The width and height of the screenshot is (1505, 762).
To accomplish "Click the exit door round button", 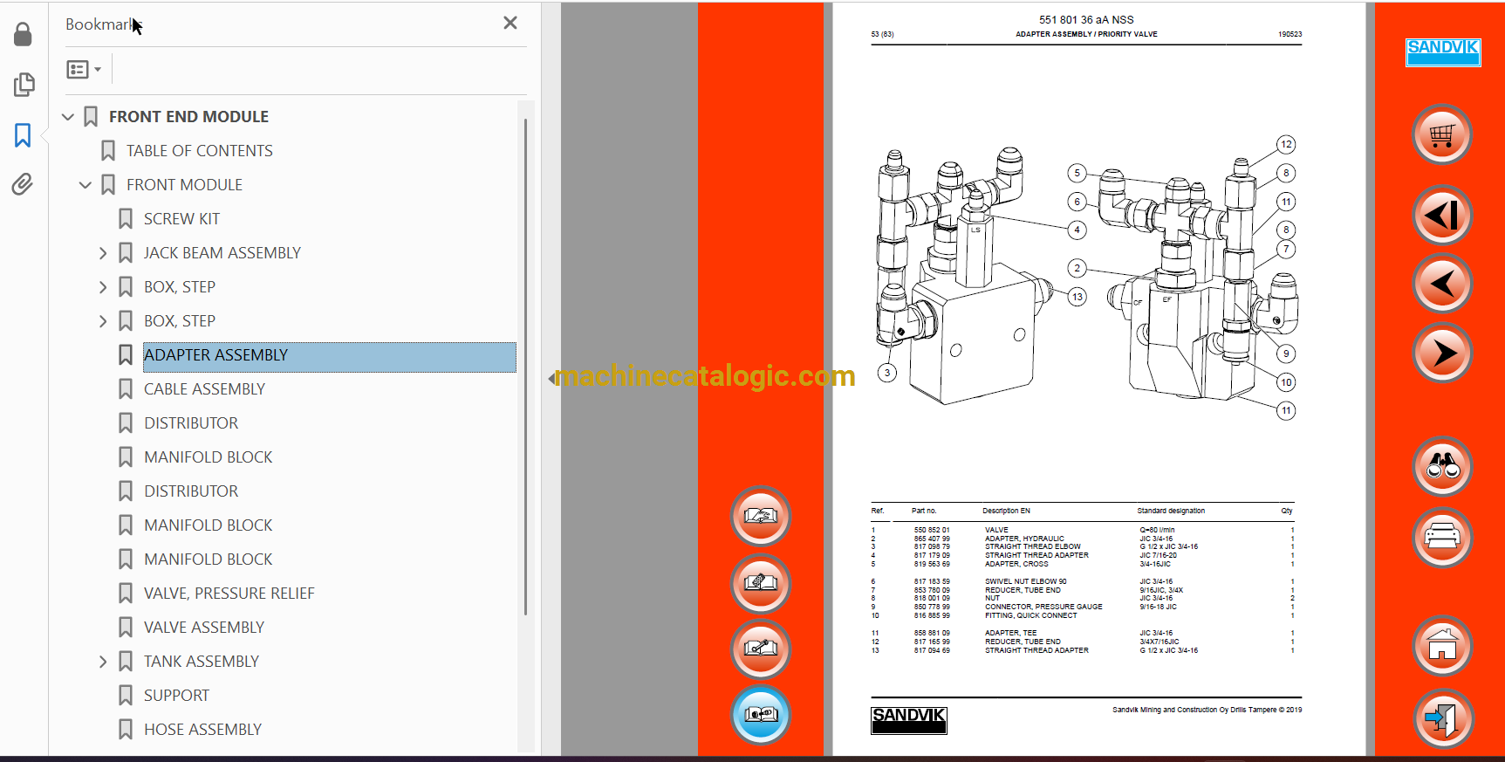I will coord(1441,718).
